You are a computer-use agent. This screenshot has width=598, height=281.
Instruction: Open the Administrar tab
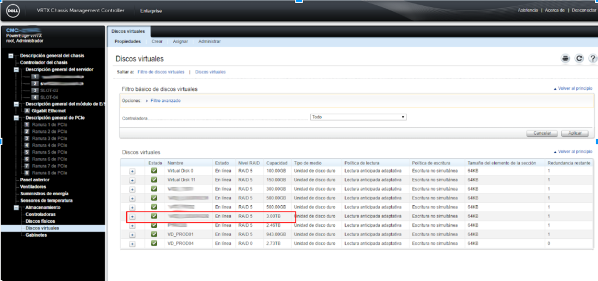[x=209, y=42]
